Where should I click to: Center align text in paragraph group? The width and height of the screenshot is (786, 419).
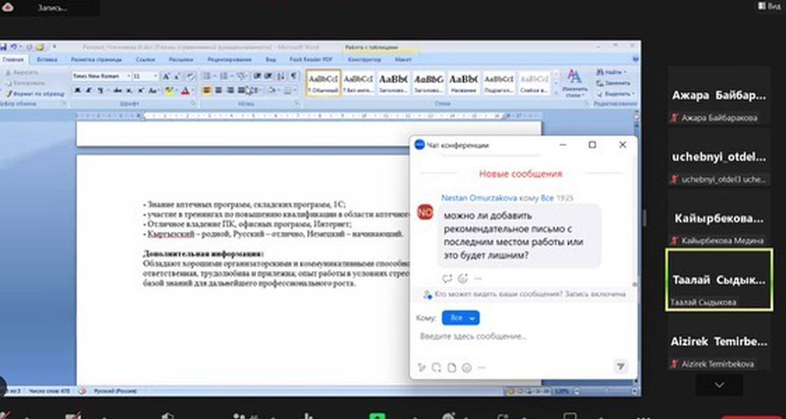(x=219, y=90)
